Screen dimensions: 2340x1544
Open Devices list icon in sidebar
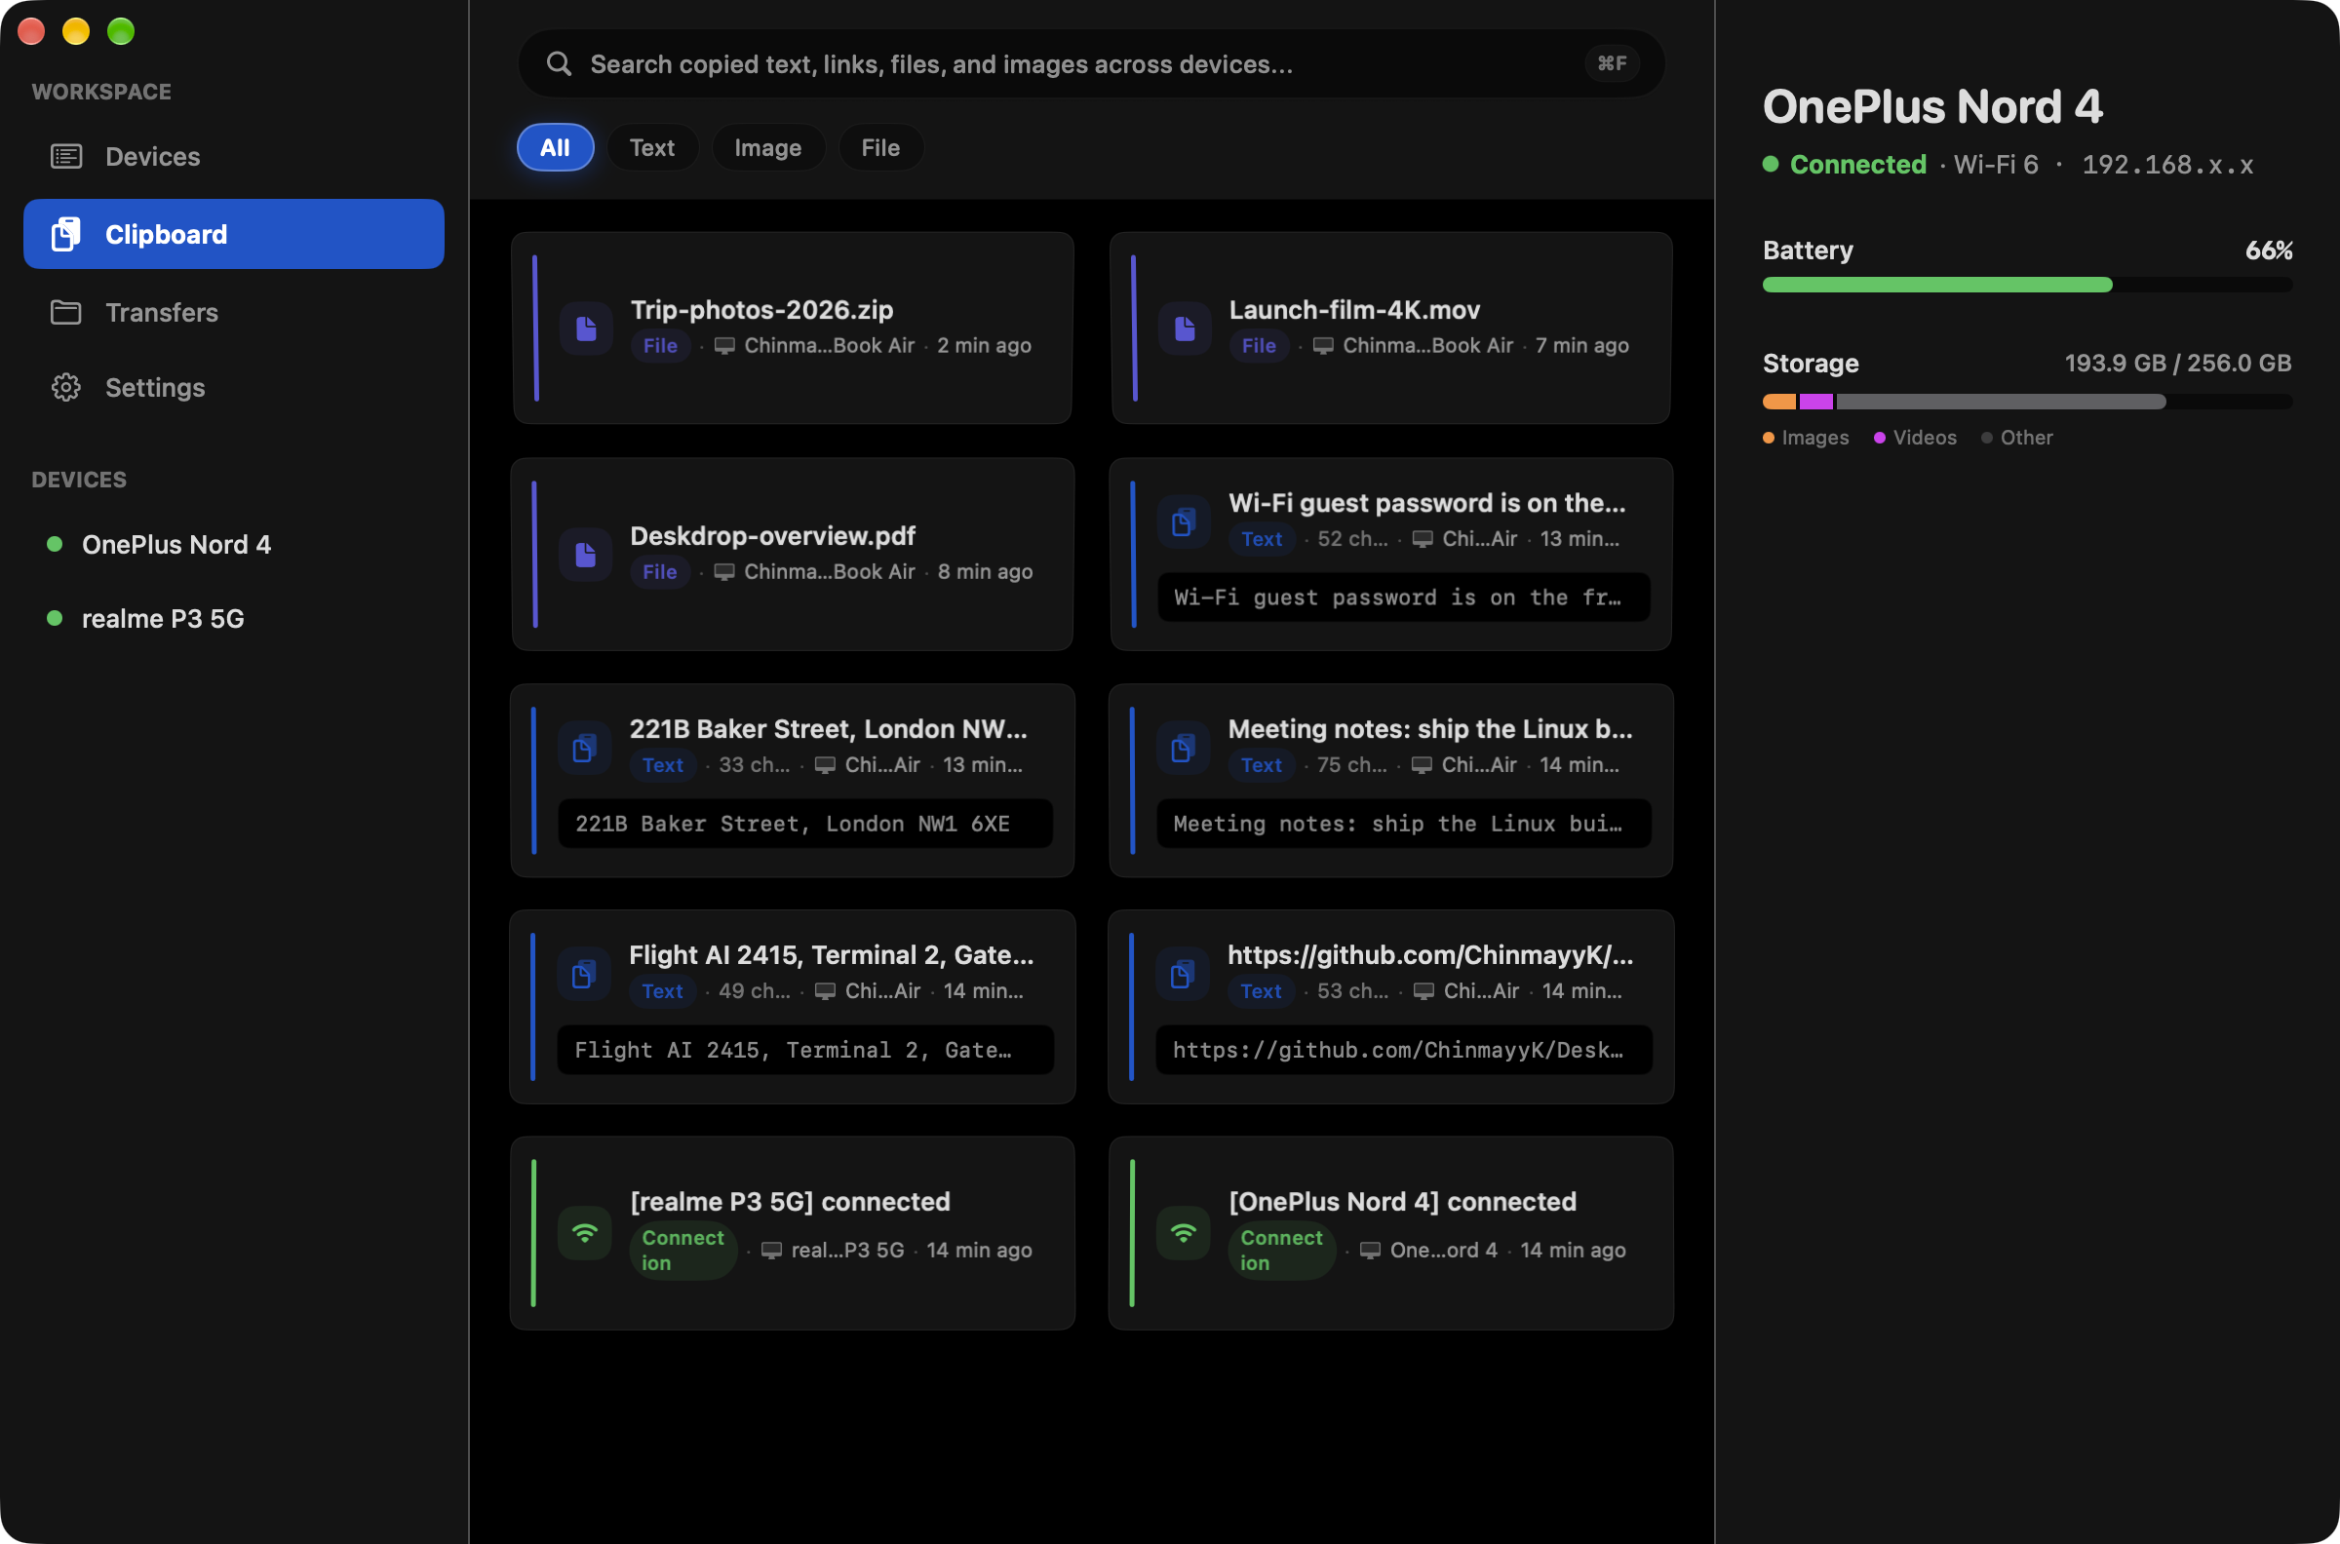(66, 157)
